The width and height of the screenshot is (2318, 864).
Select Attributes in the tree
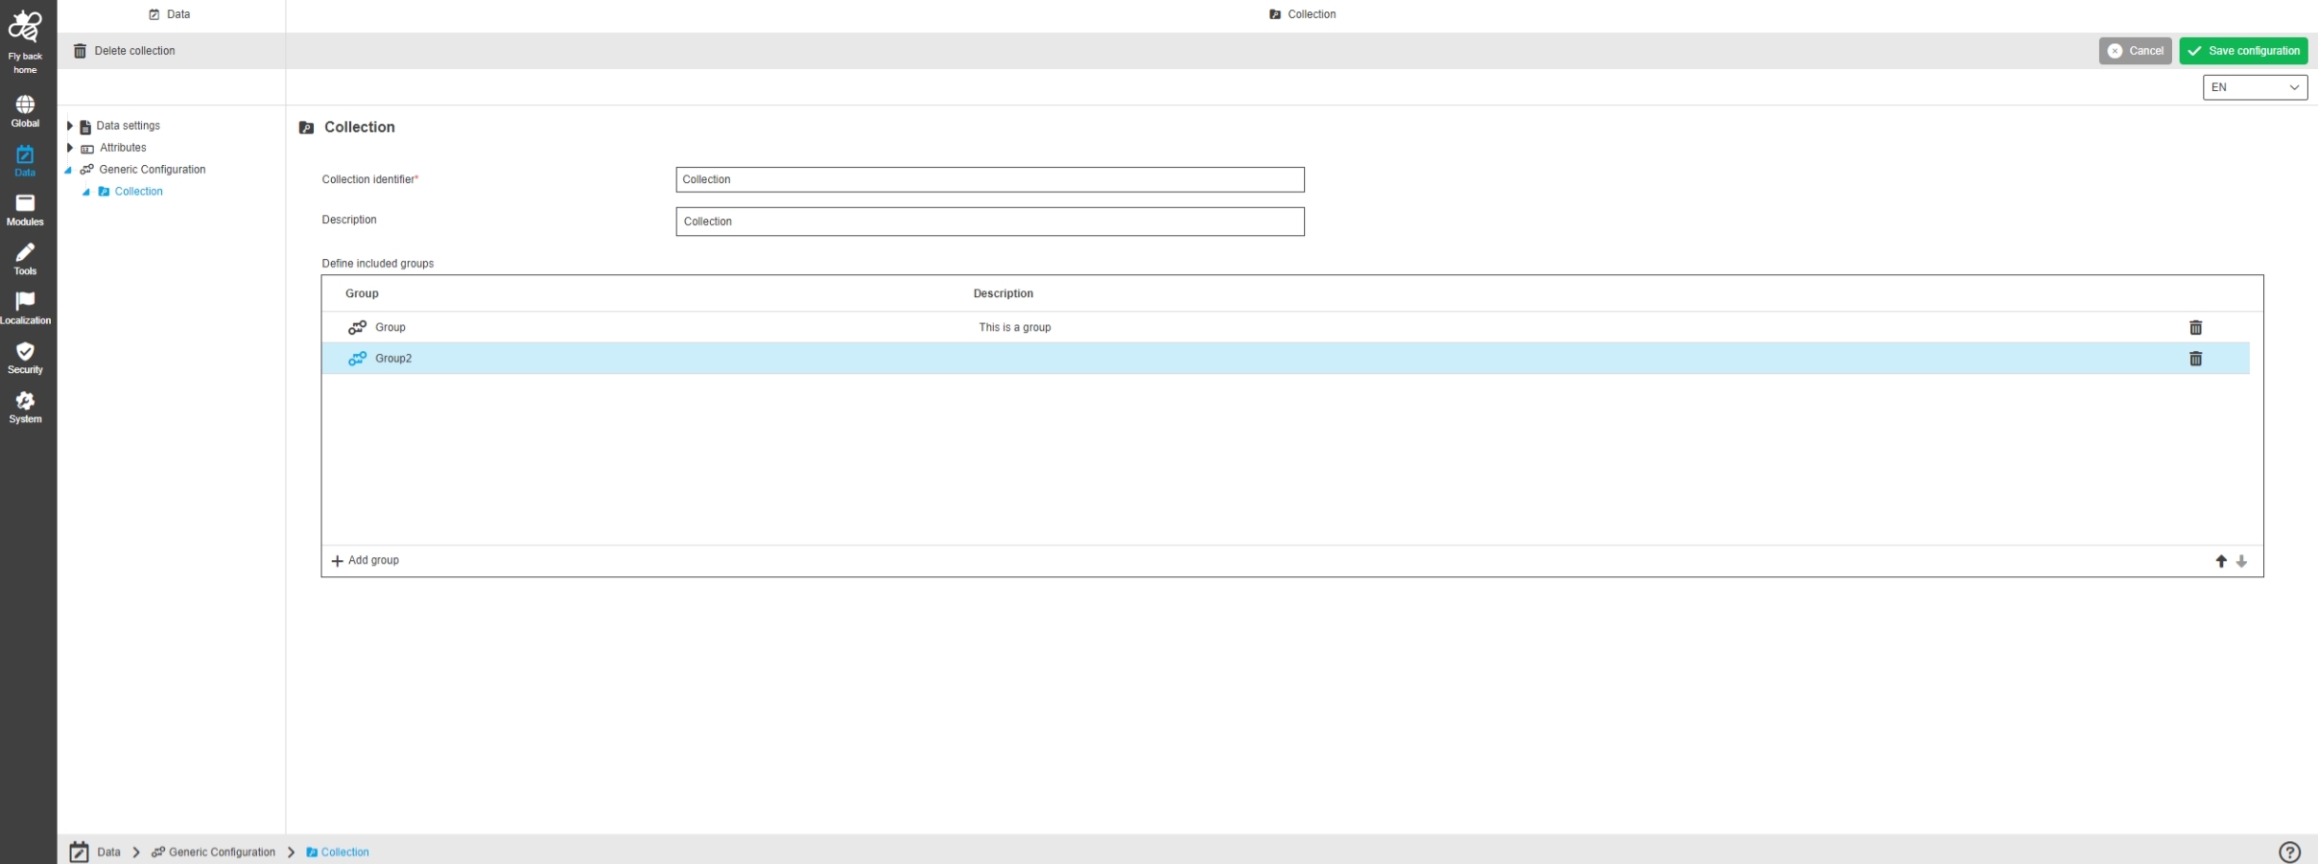tap(123, 148)
